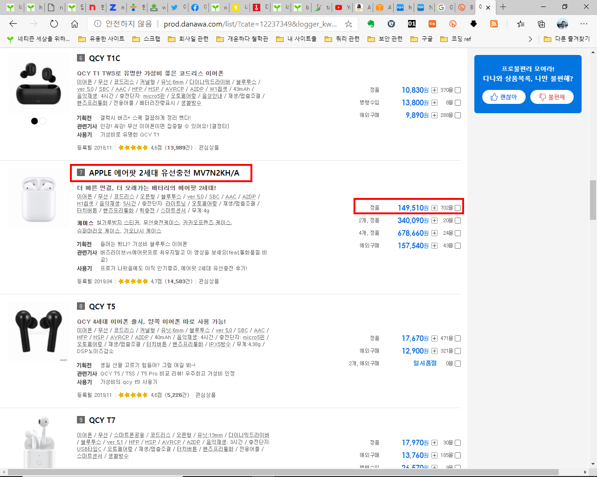The width and height of the screenshot is (597, 477).
Task: Reload the page with the refresh icon
Action: (x=54, y=24)
